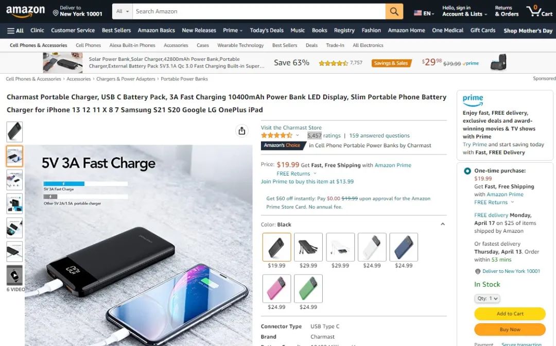
Task: Go to Wearable Technology sub-navigation tab
Action: 240,45
